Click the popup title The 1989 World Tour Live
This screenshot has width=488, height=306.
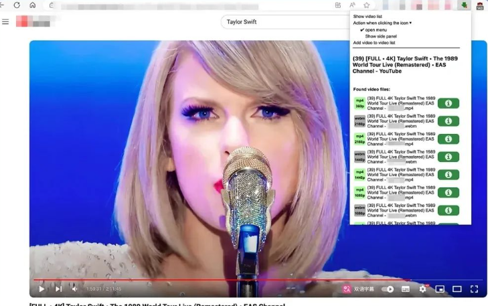point(405,65)
